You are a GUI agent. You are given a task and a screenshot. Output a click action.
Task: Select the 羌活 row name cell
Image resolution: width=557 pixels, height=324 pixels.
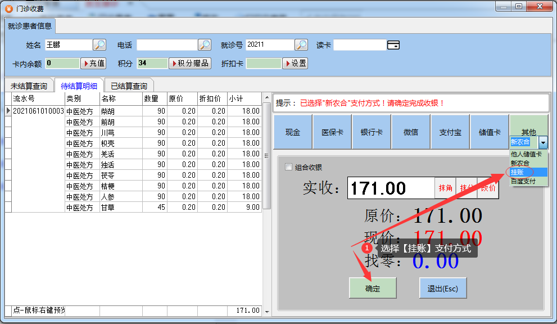click(121, 154)
